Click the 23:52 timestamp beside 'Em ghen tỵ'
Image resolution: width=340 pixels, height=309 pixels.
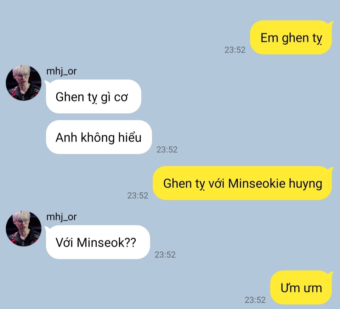coord(235,50)
